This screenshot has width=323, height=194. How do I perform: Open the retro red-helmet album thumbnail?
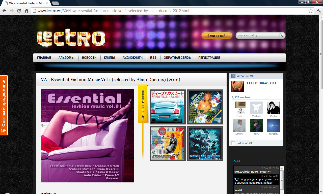pos(168,143)
